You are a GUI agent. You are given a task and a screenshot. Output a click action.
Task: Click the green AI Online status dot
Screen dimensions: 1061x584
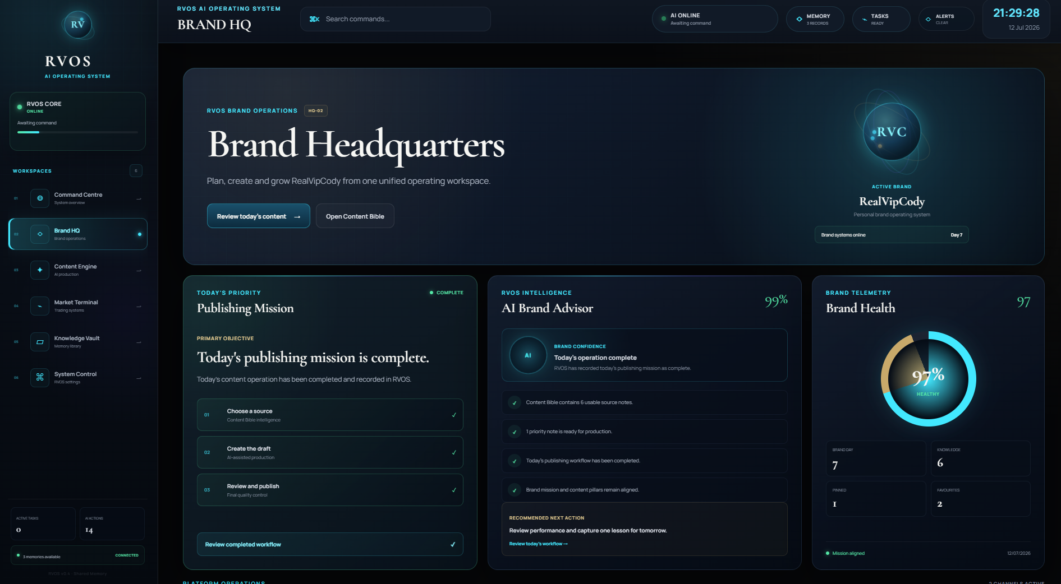[664, 18]
